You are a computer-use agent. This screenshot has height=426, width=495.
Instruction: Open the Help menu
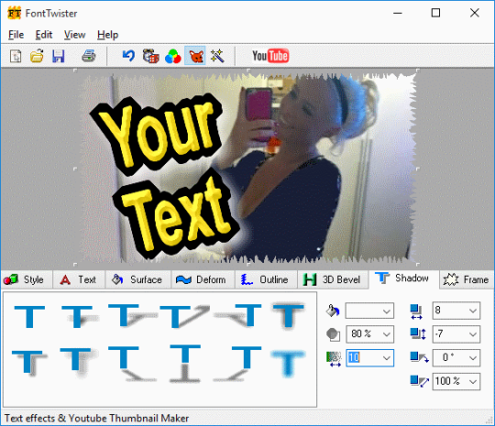(107, 35)
